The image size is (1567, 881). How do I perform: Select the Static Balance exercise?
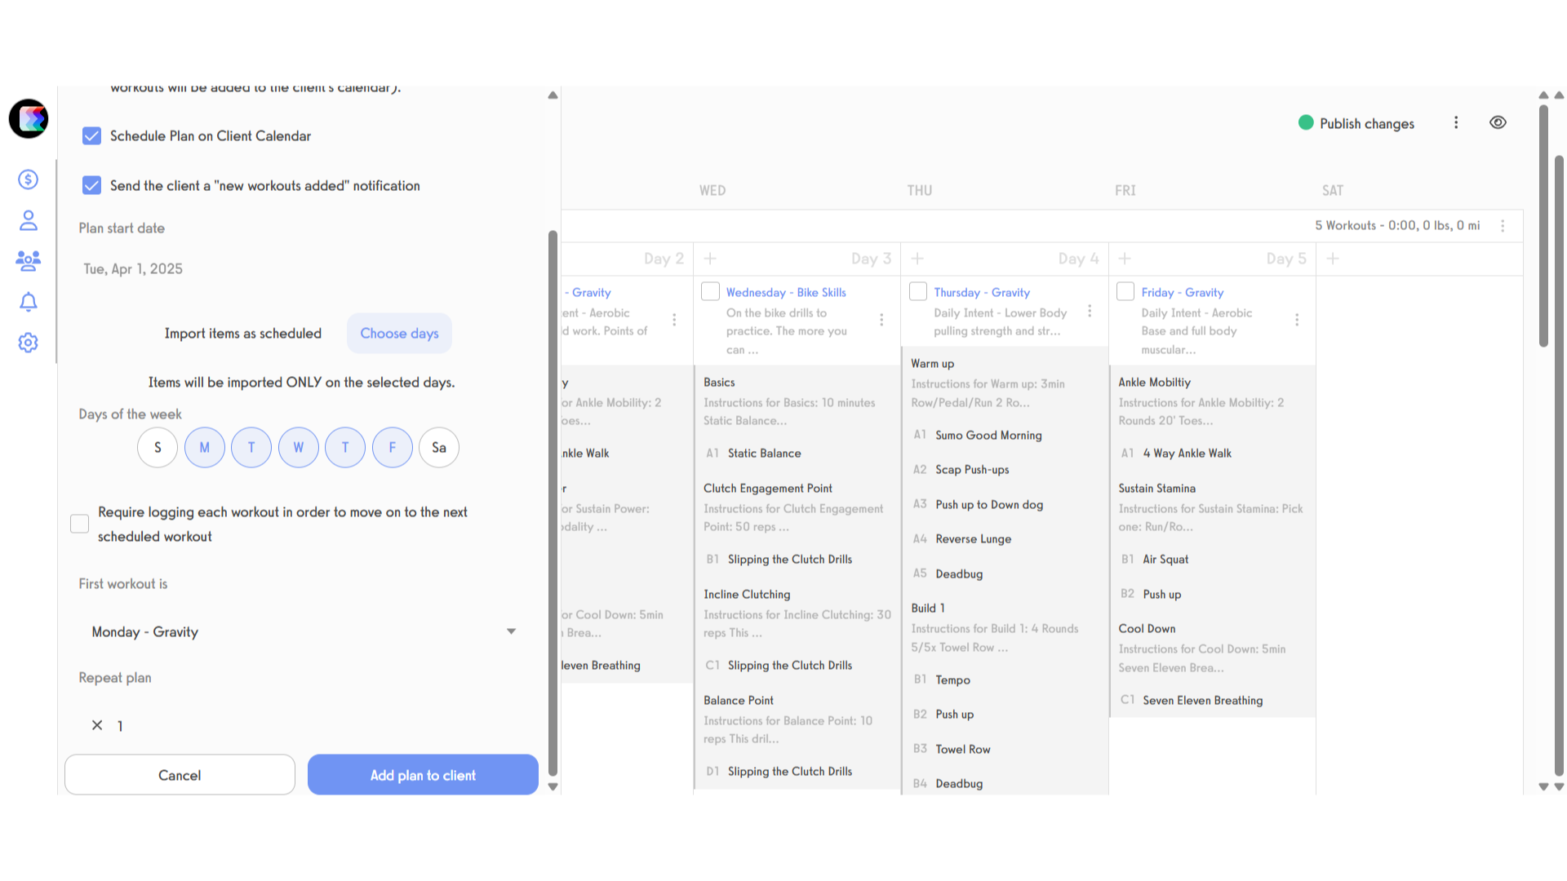click(x=764, y=454)
